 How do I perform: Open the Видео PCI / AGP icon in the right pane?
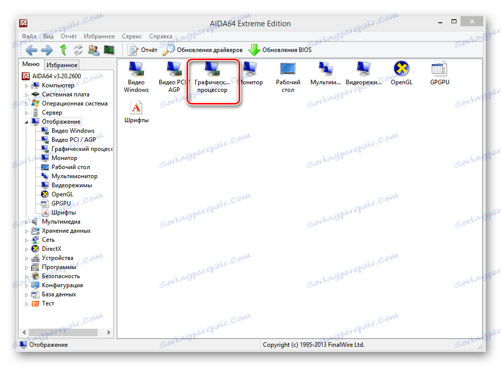(x=173, y=77)
